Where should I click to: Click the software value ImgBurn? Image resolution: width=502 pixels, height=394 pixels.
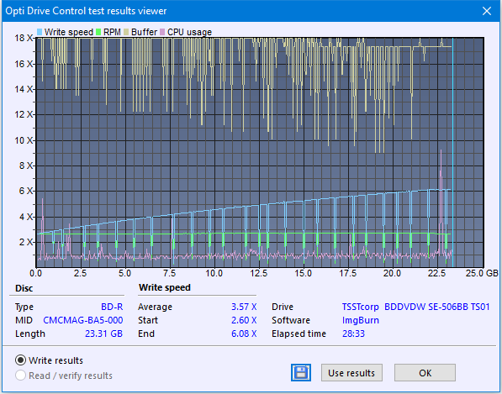point(361,320)
